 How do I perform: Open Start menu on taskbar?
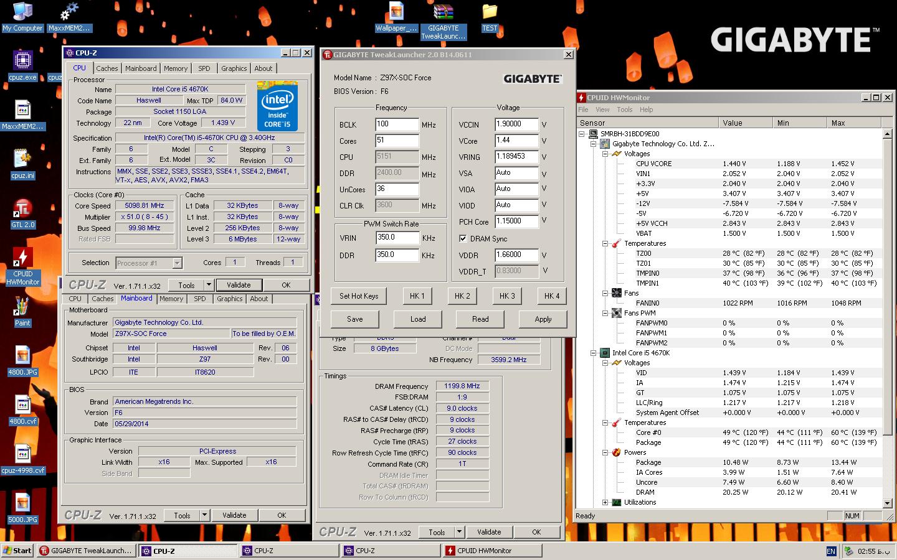17,551
